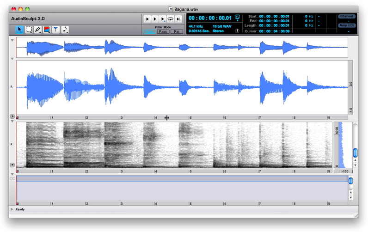Screen dimensions: 368x232
Task: Click sonogram scrollbar down arrow
Action: (x=356, y=165)
